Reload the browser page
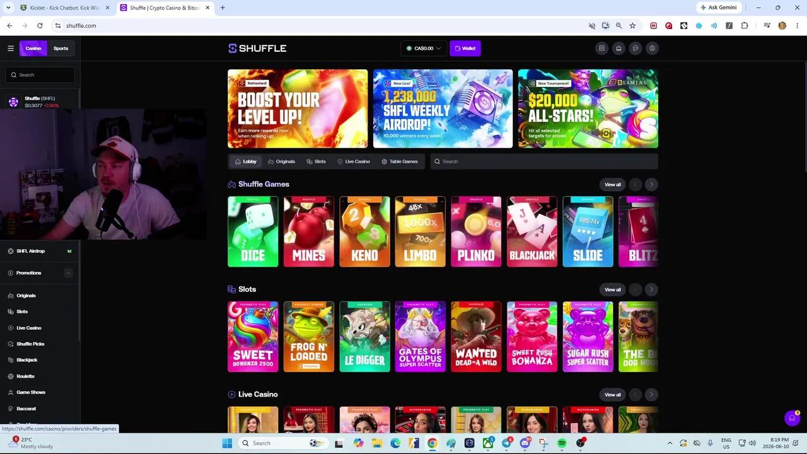This screenshot has height=454, width=807. (x=40, y=25)
